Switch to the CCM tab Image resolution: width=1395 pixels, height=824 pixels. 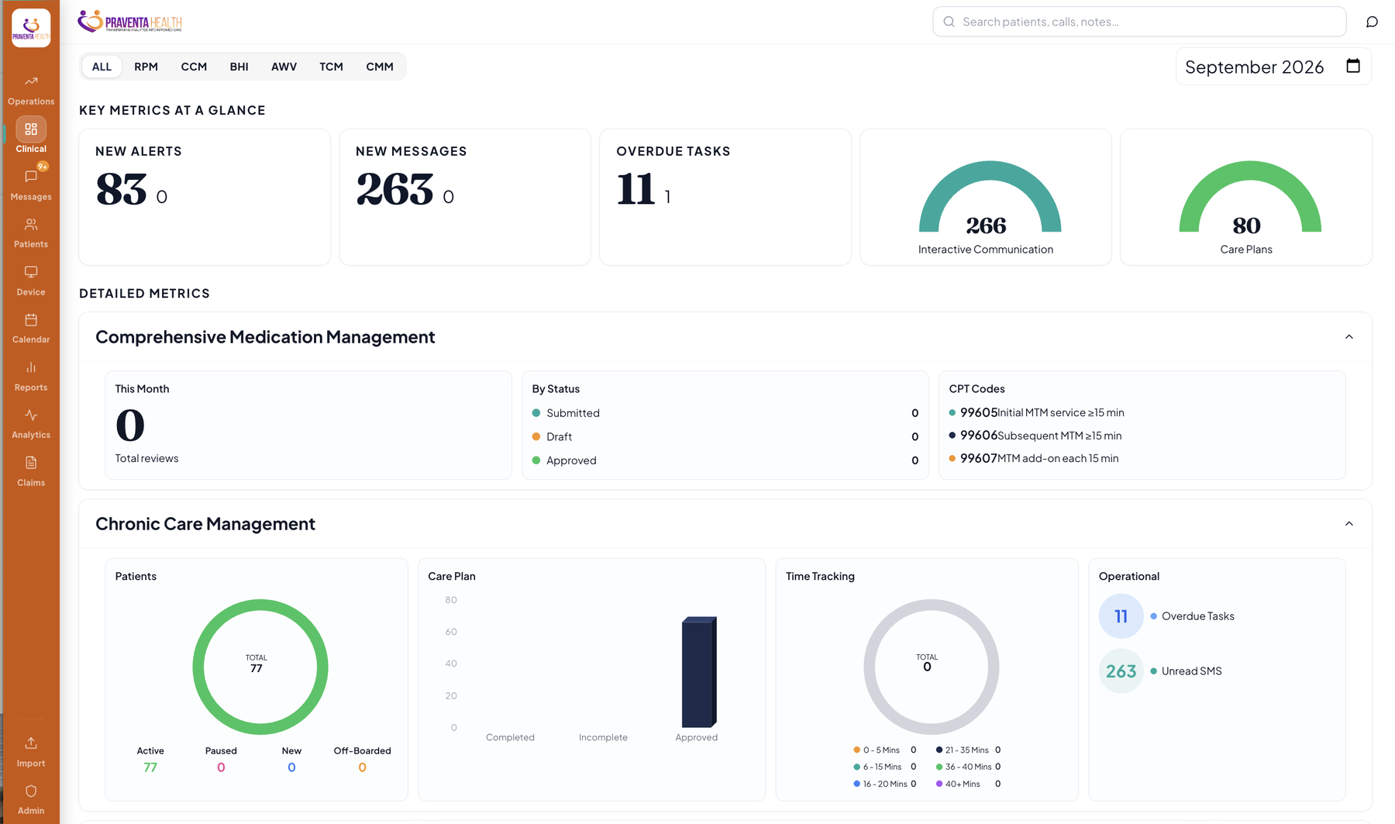[x=194, y=67]
